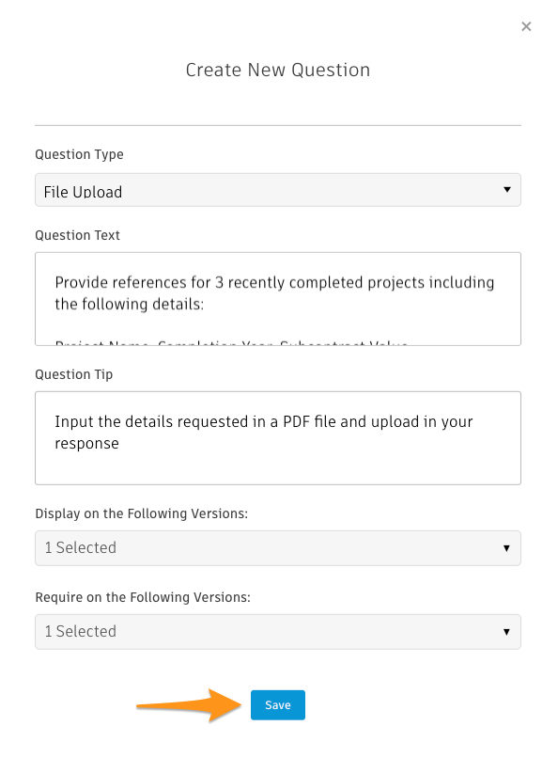
Task: Click the Require on the Following Versions label
Action: (143, 597)
